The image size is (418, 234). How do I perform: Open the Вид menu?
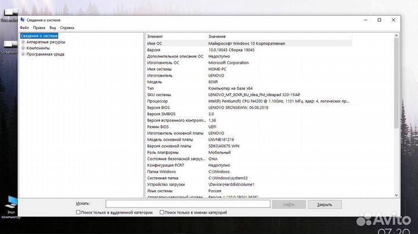pyautogui.click(x=52, y=28)
